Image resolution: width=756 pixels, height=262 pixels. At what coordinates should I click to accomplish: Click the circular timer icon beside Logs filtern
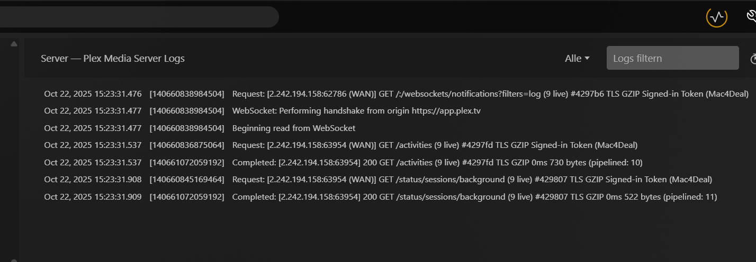point(753,59)
